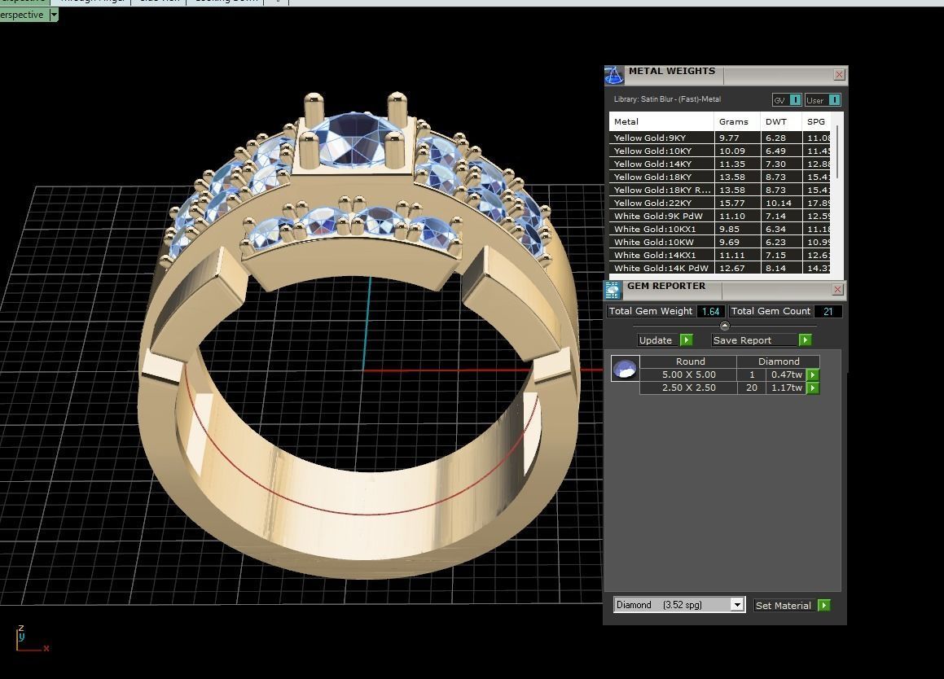
Task: Select the round diamond gem thumbnail
Action: pyautogui.click(x=625, y=368)
